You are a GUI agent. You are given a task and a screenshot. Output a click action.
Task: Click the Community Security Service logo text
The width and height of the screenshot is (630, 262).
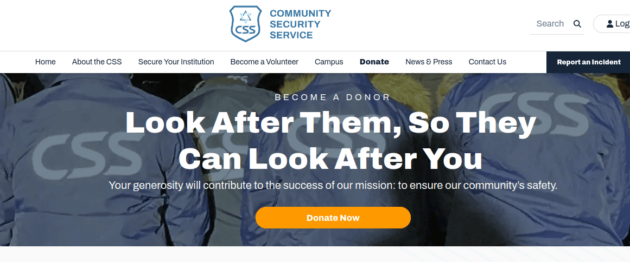300,24
